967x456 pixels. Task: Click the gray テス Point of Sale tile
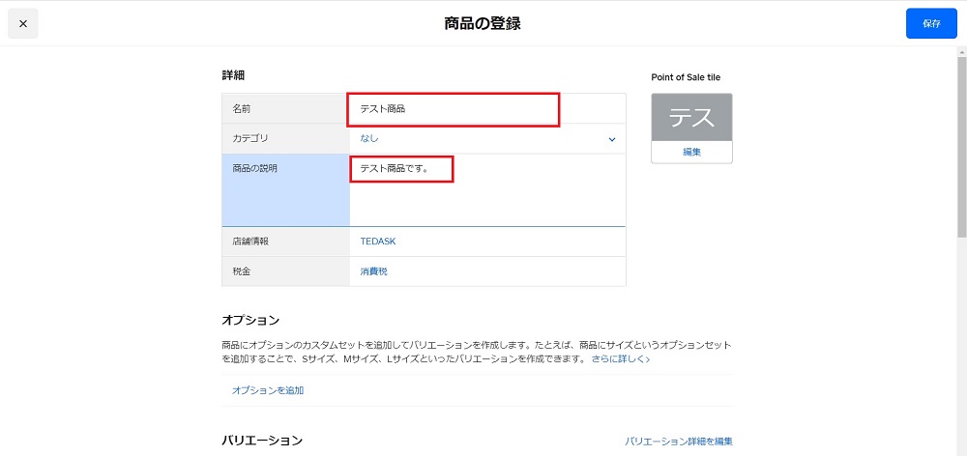click(691, 118)
